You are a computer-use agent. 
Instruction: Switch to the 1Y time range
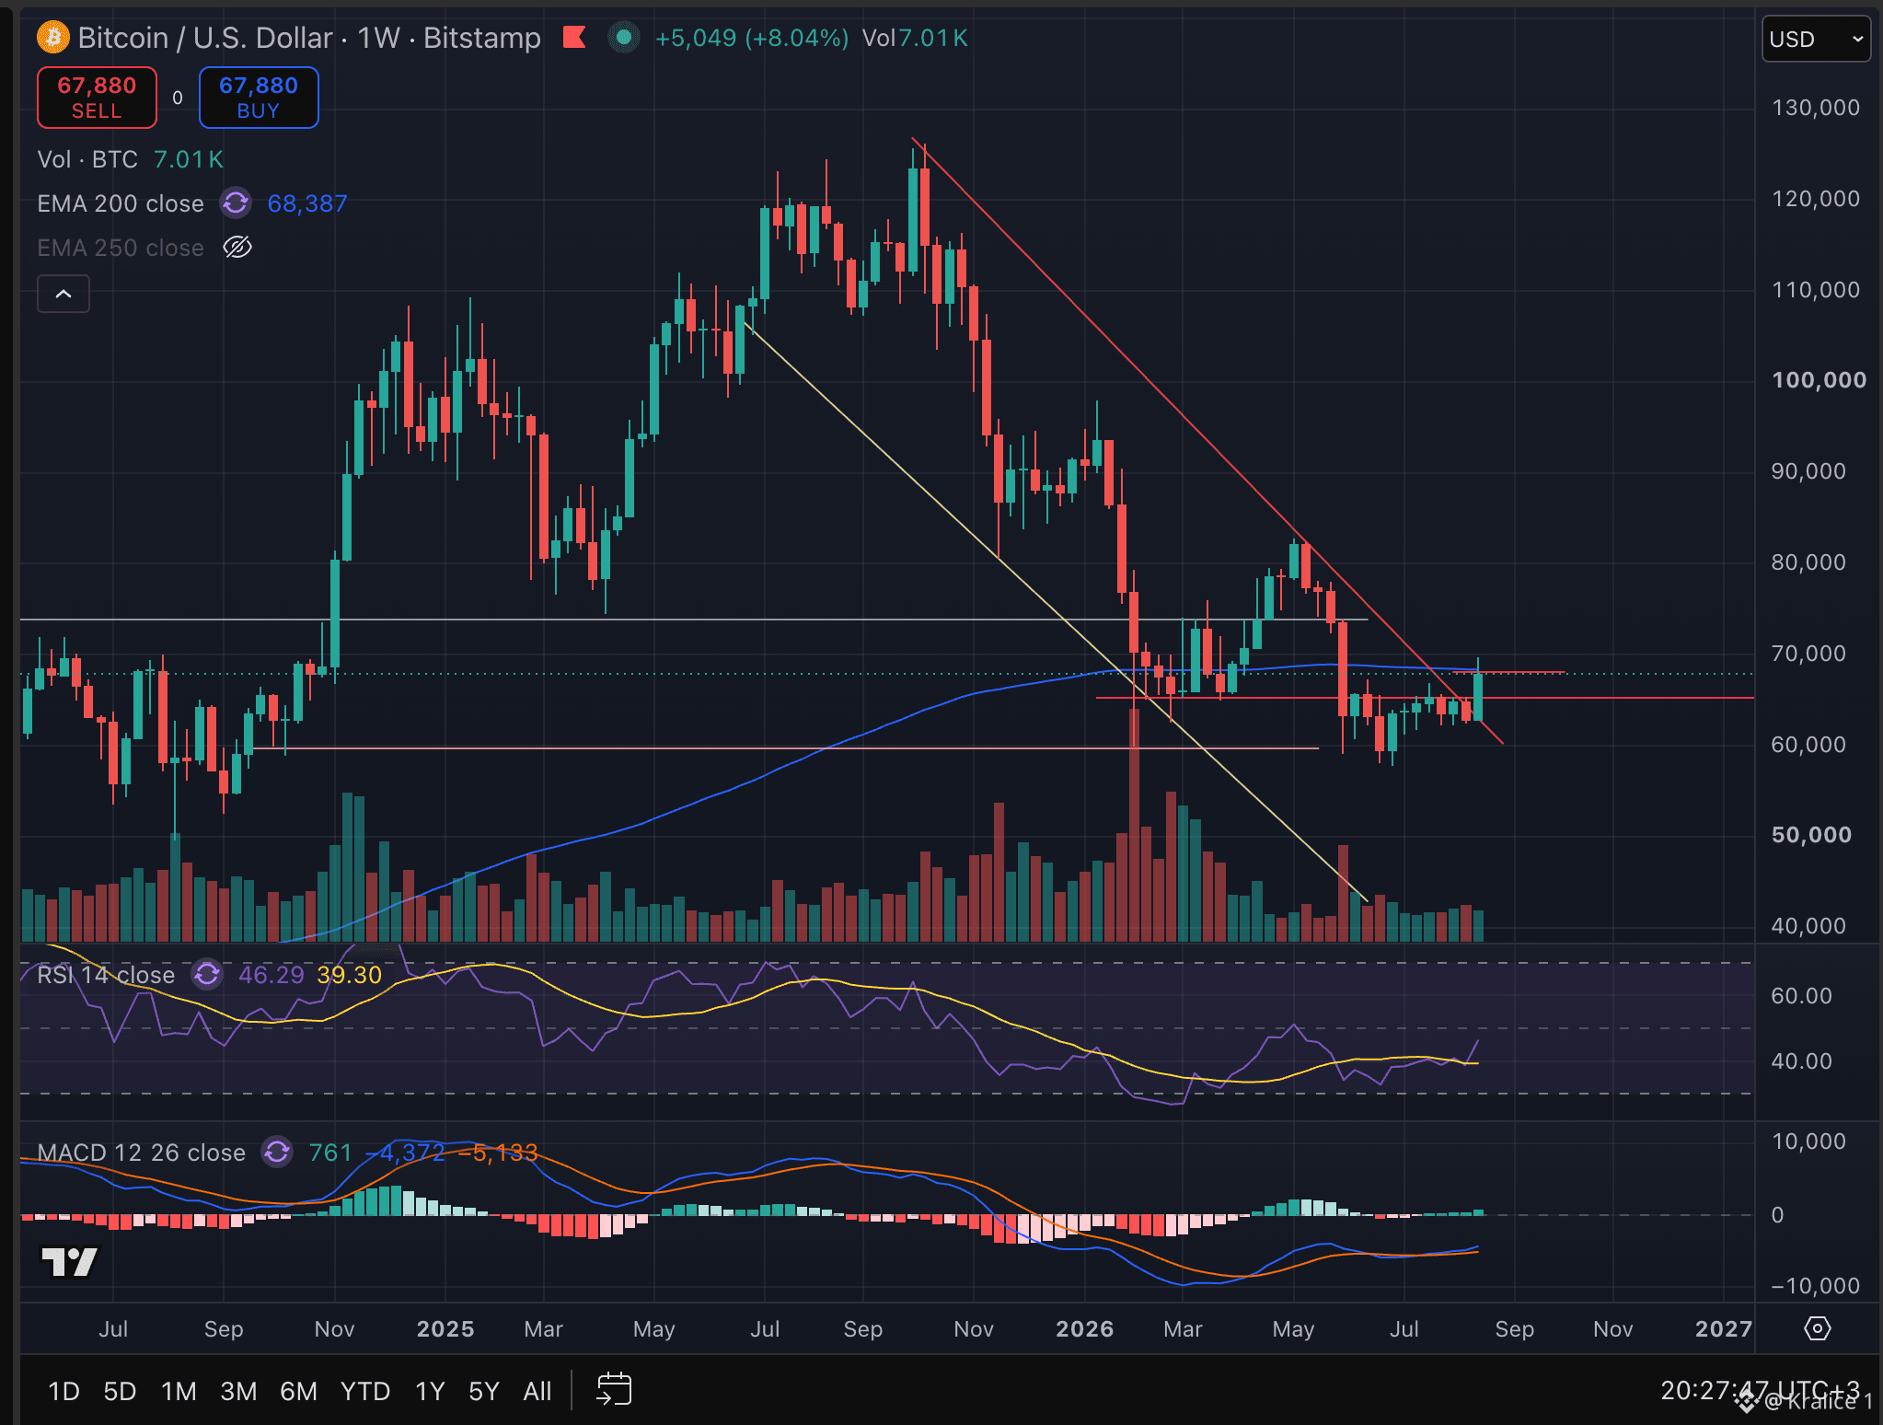pyautogui.click(x=430, y=1390)
